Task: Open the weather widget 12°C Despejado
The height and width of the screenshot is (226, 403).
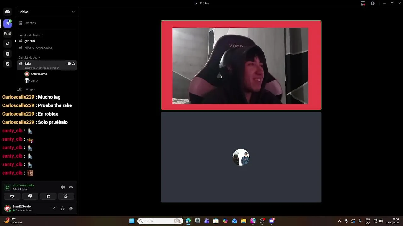Action: (x=14, y=221)
